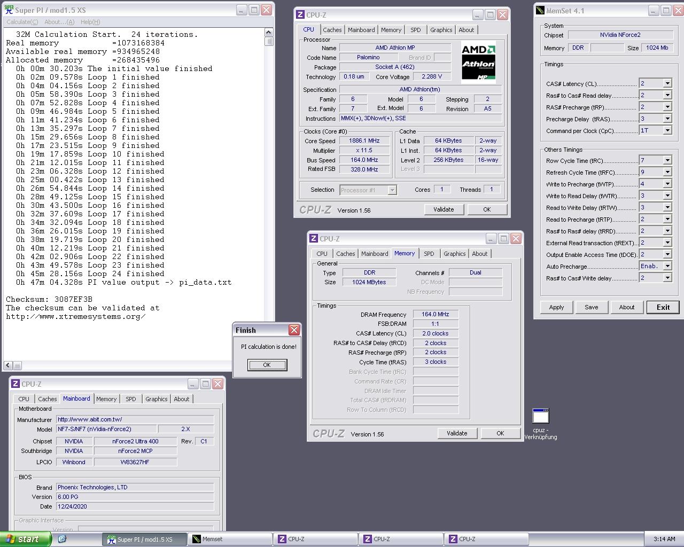684x547 pixels.
Task: Click Core Voltage 2.288 V field
Action: (433, 77)
